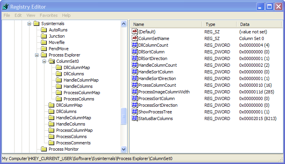
Task: Select ProcessColumnMap below ProcessColumns of ColumnSet0
Action: [x=74, y=130]
